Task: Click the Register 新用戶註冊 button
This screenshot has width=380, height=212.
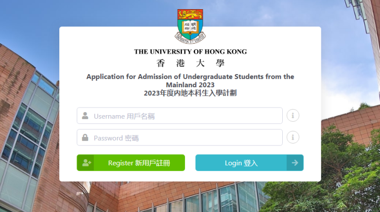Action: click(x=131, y=163)
